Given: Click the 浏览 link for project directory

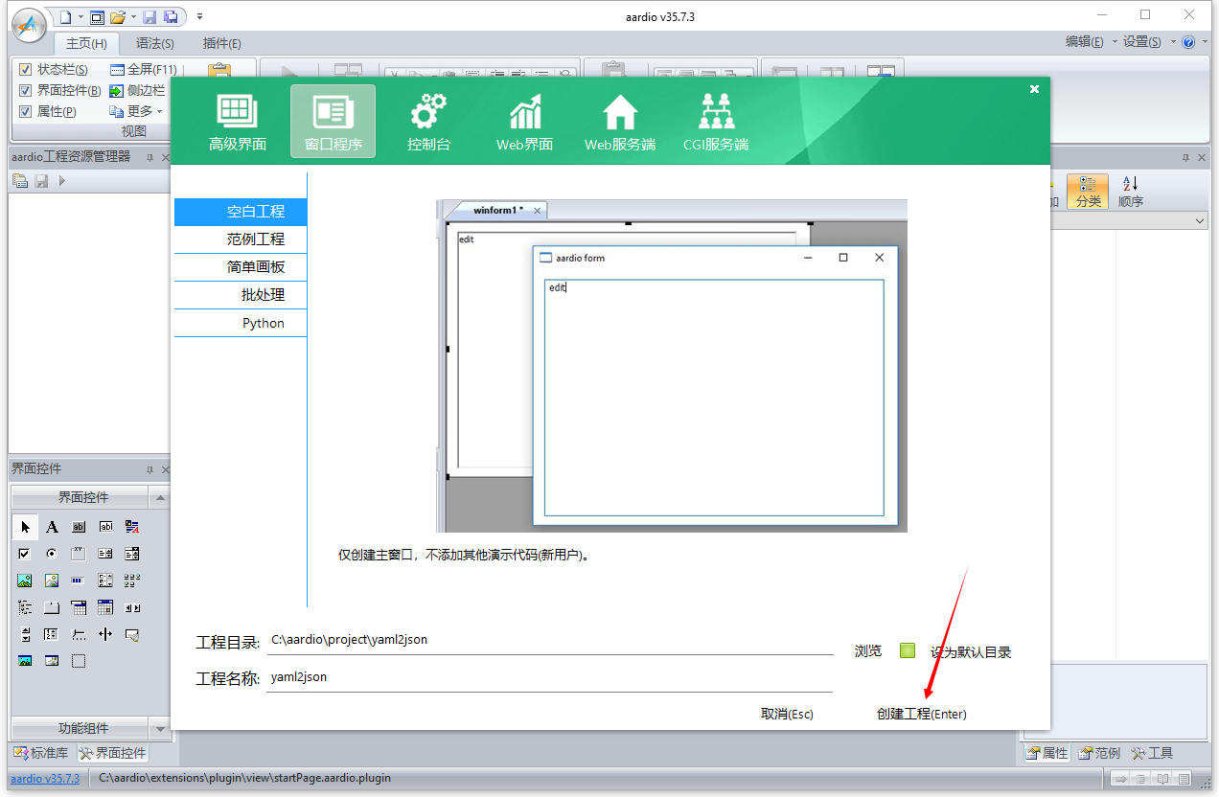Looking at the screenshot, I should 867,649.
